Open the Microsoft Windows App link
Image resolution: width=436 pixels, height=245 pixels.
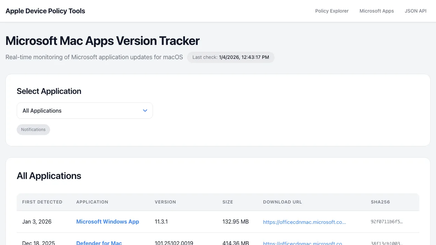[x=108, y=222]
